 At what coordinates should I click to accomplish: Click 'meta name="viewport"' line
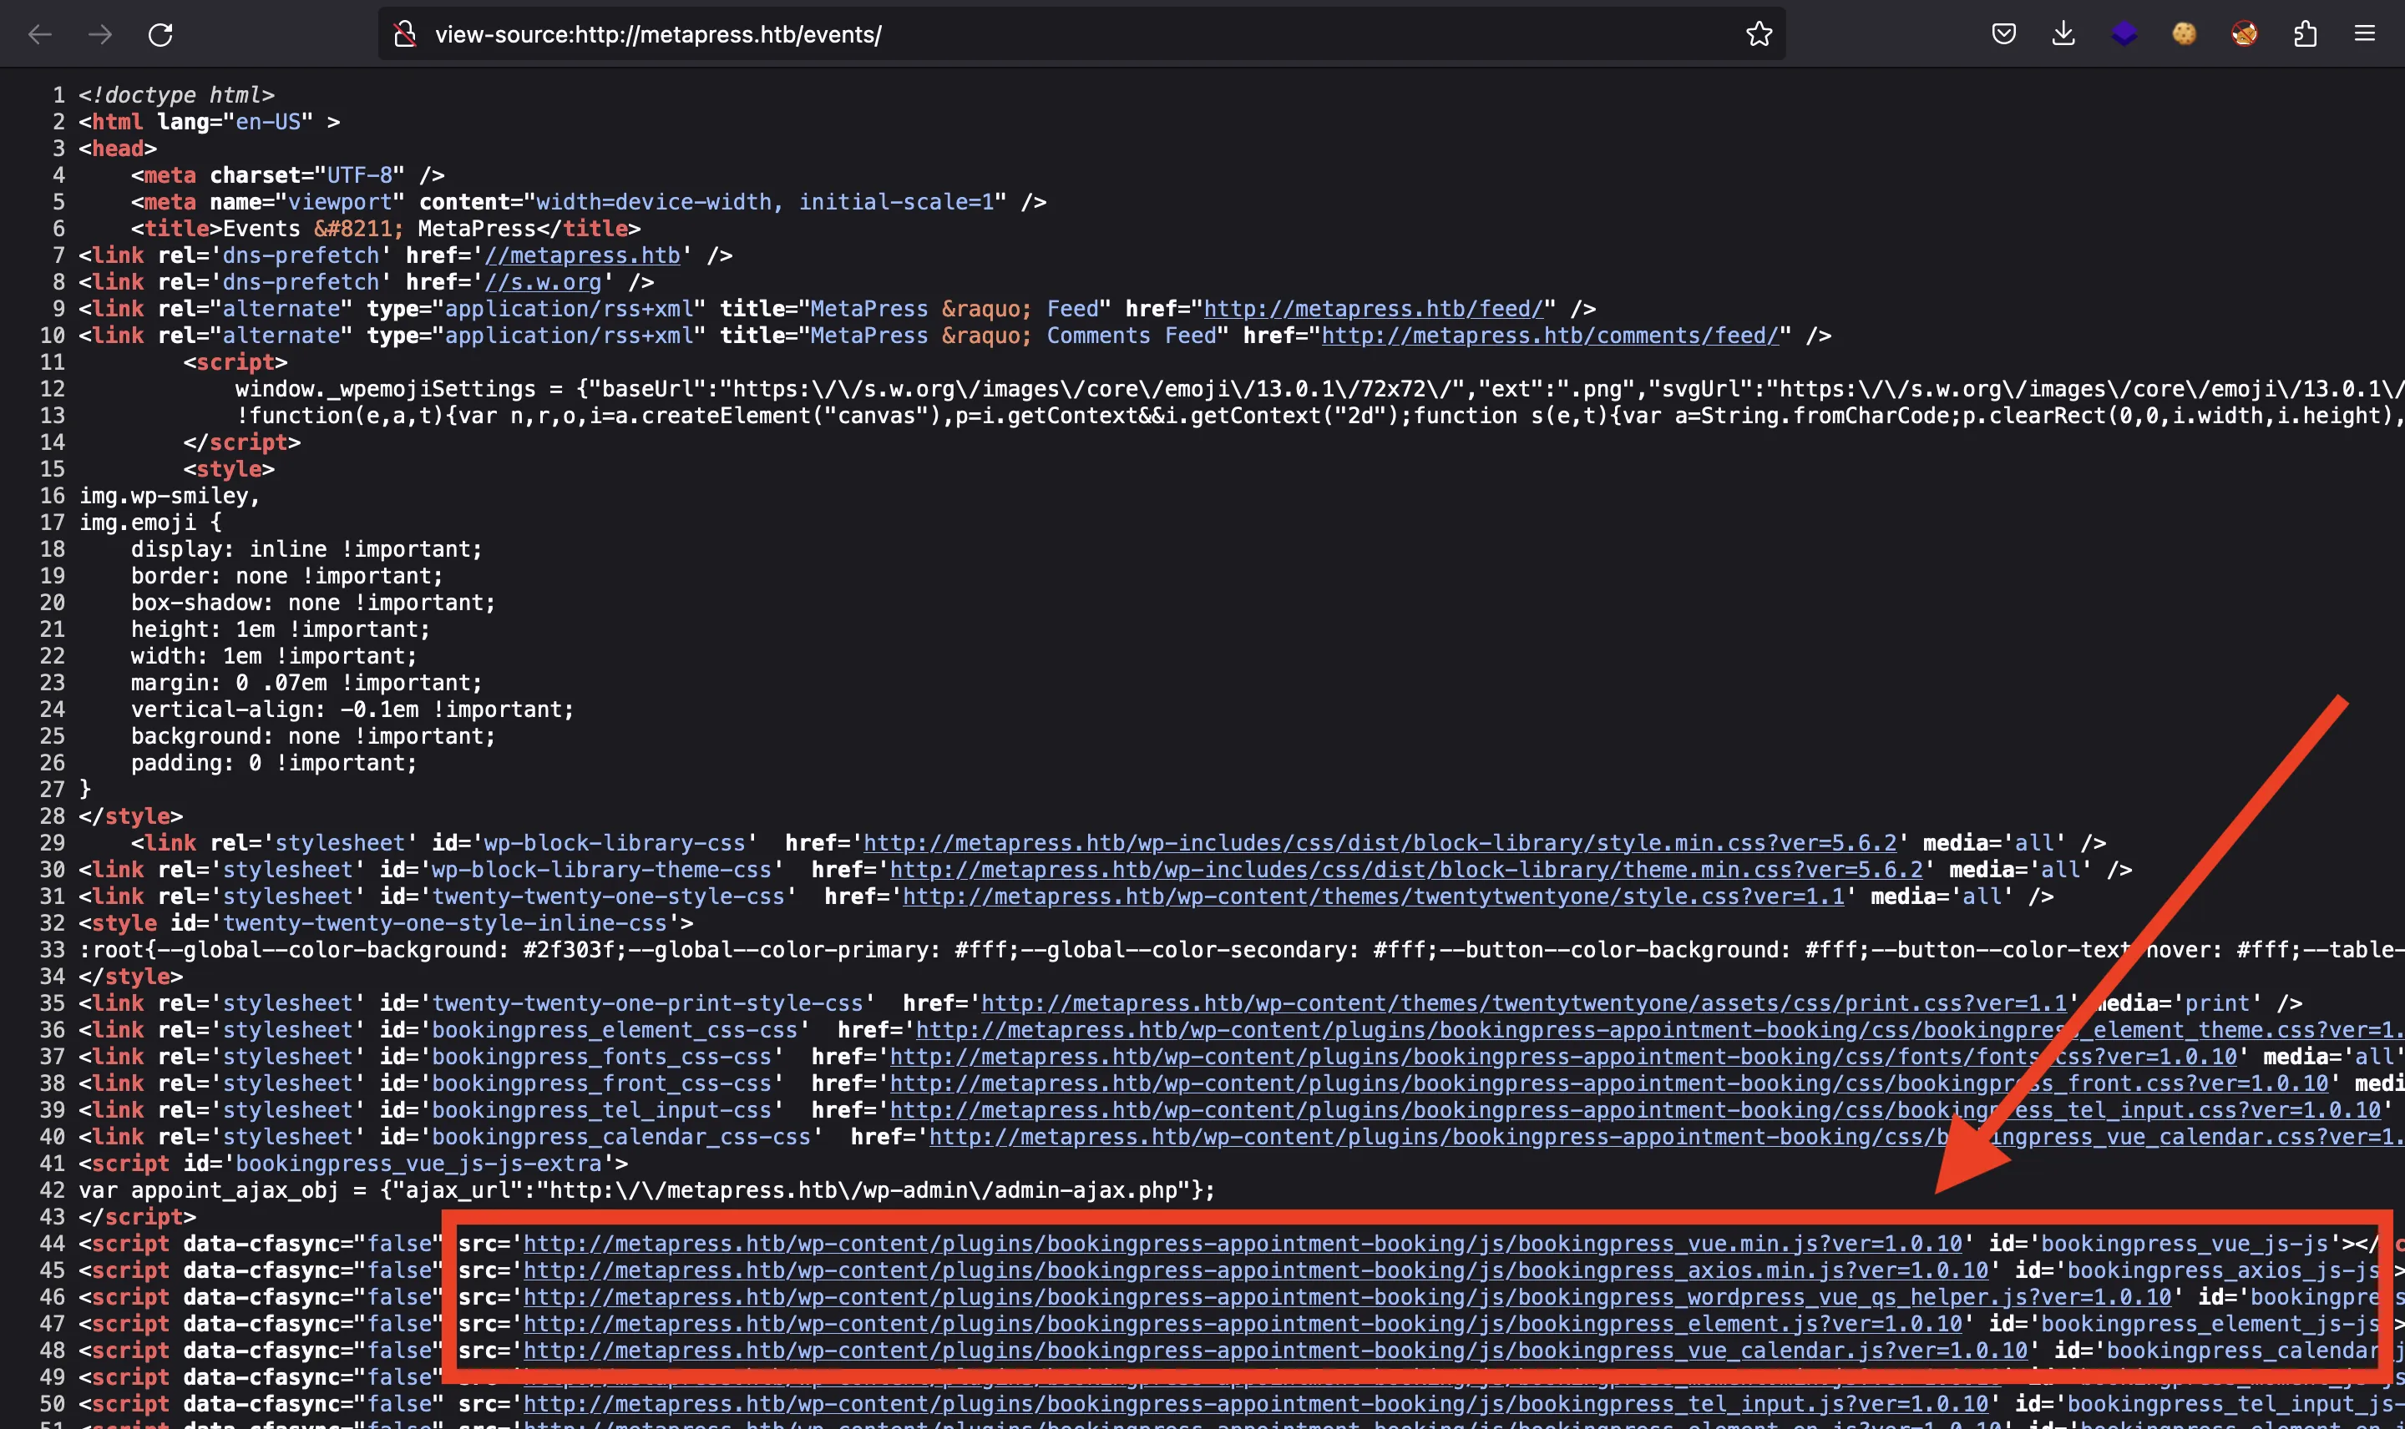pos(589,202)
